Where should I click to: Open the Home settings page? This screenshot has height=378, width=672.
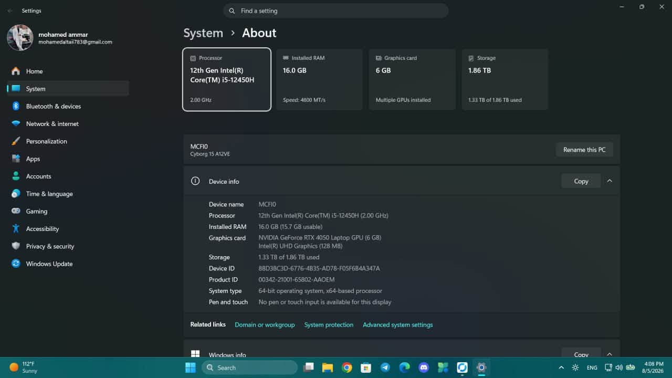coord(68,71)
